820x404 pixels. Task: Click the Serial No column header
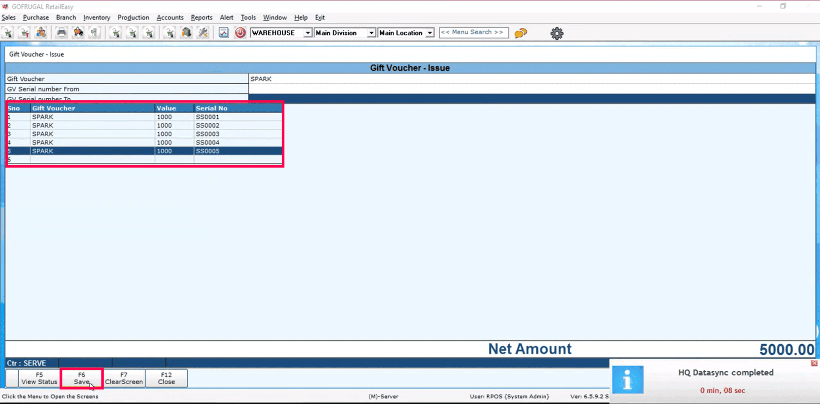coord(238,108)
